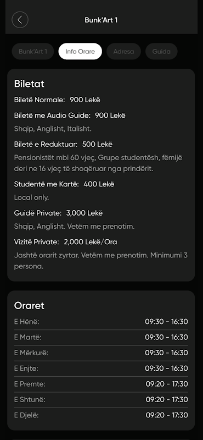Switch to the Bunk'Art 1 tab
Screen dimensions: 203x440
click(x=33, y=51)
